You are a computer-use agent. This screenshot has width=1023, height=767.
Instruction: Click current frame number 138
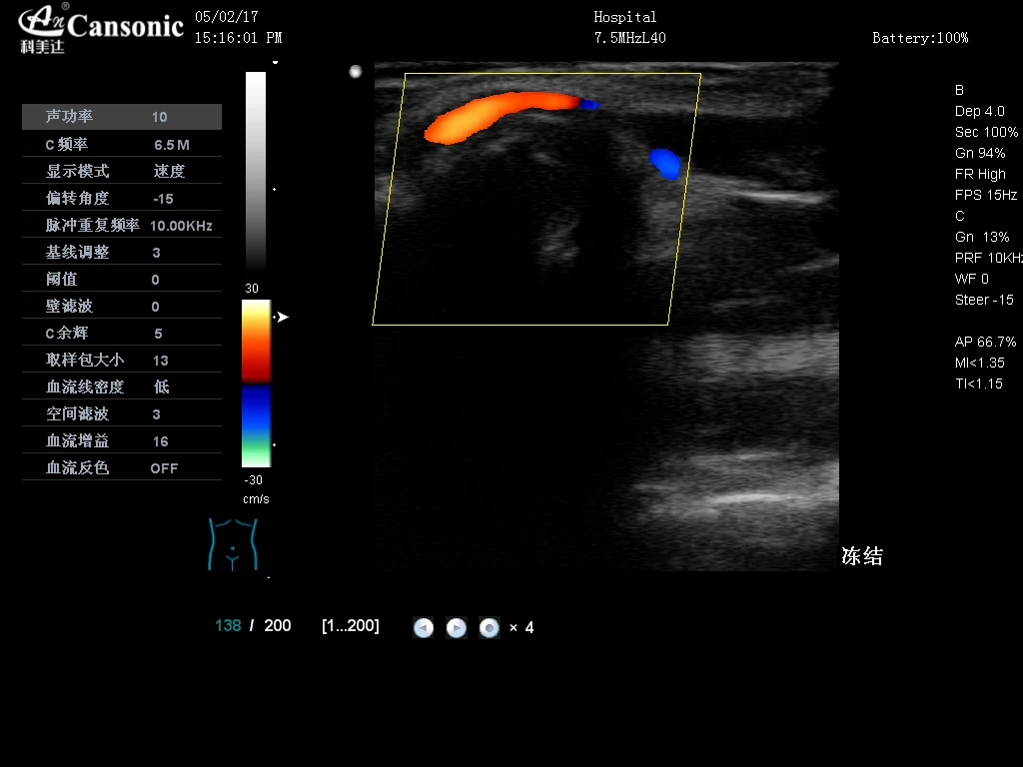[228, 625]
